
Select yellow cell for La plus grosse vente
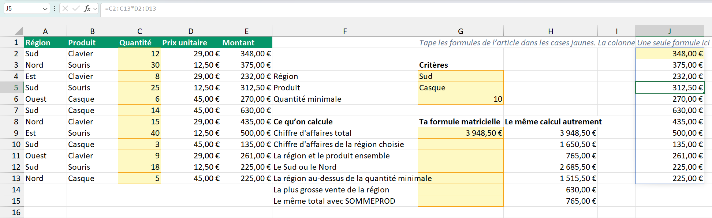461,189
